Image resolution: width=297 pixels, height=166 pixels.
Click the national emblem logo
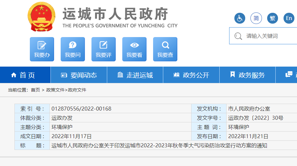[x=42, y=17]
